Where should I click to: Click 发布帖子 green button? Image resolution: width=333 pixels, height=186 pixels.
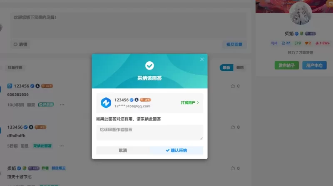286,65
